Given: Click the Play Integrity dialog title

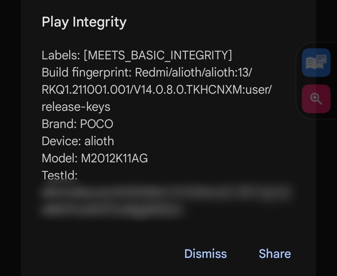Looking at the screenshot, I should [84, 22].
